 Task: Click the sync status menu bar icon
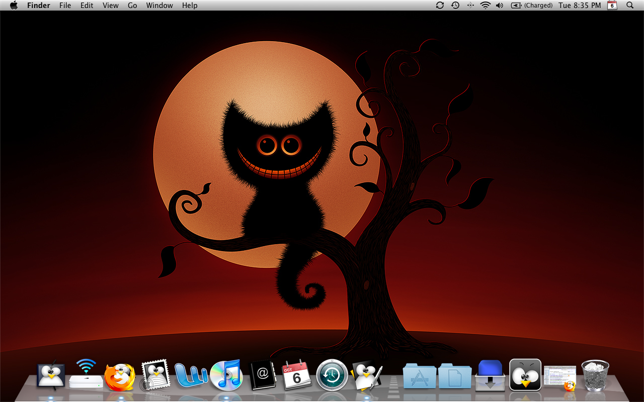point(440,6)
